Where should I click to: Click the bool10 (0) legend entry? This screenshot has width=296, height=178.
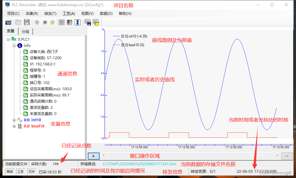128,45
